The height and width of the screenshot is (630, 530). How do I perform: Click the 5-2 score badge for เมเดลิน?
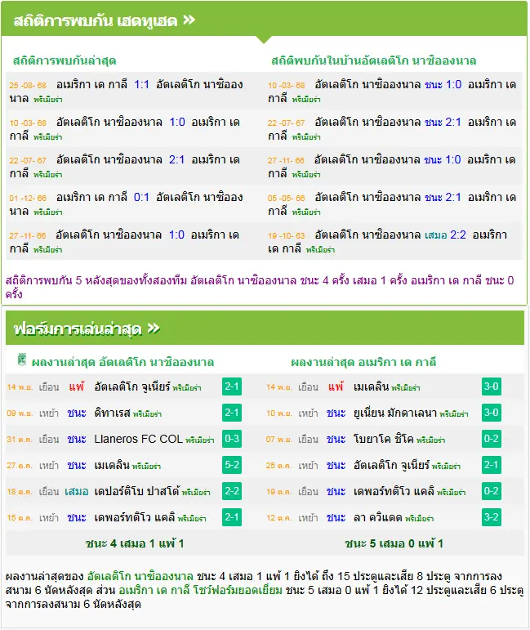click(232, 465)
